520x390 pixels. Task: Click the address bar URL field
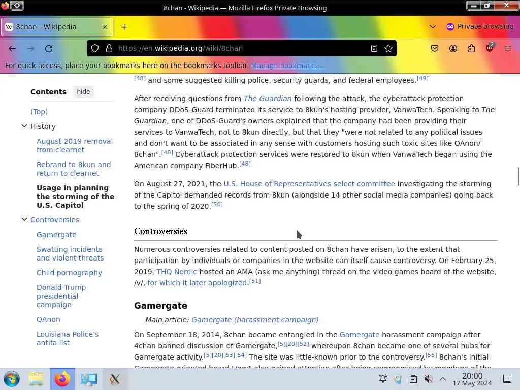point(242,48)
